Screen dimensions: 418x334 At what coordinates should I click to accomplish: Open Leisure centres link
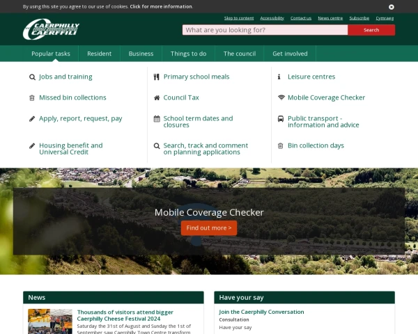point(311,77)
